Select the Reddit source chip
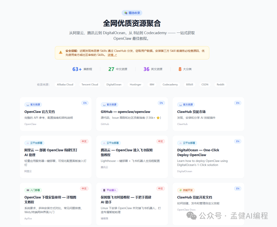 tap(220, 85)
